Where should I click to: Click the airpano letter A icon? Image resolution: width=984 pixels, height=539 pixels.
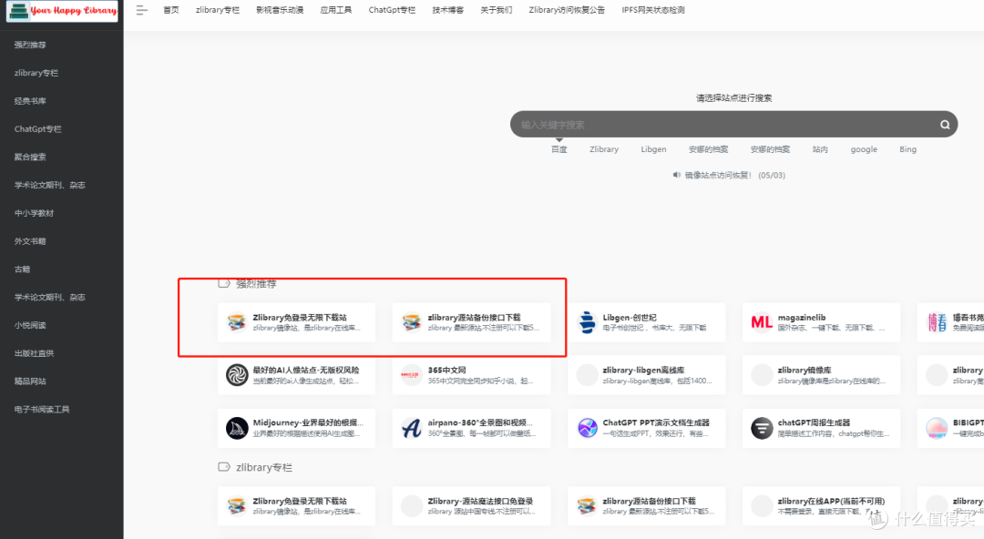[x=411, y=428]
